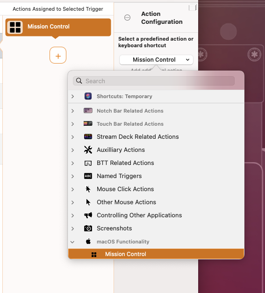Select Mouse Click Actions label
Image resolution: width=265 pixels, height=293 pixels.
pyautogui.click(x=125, y=189)
